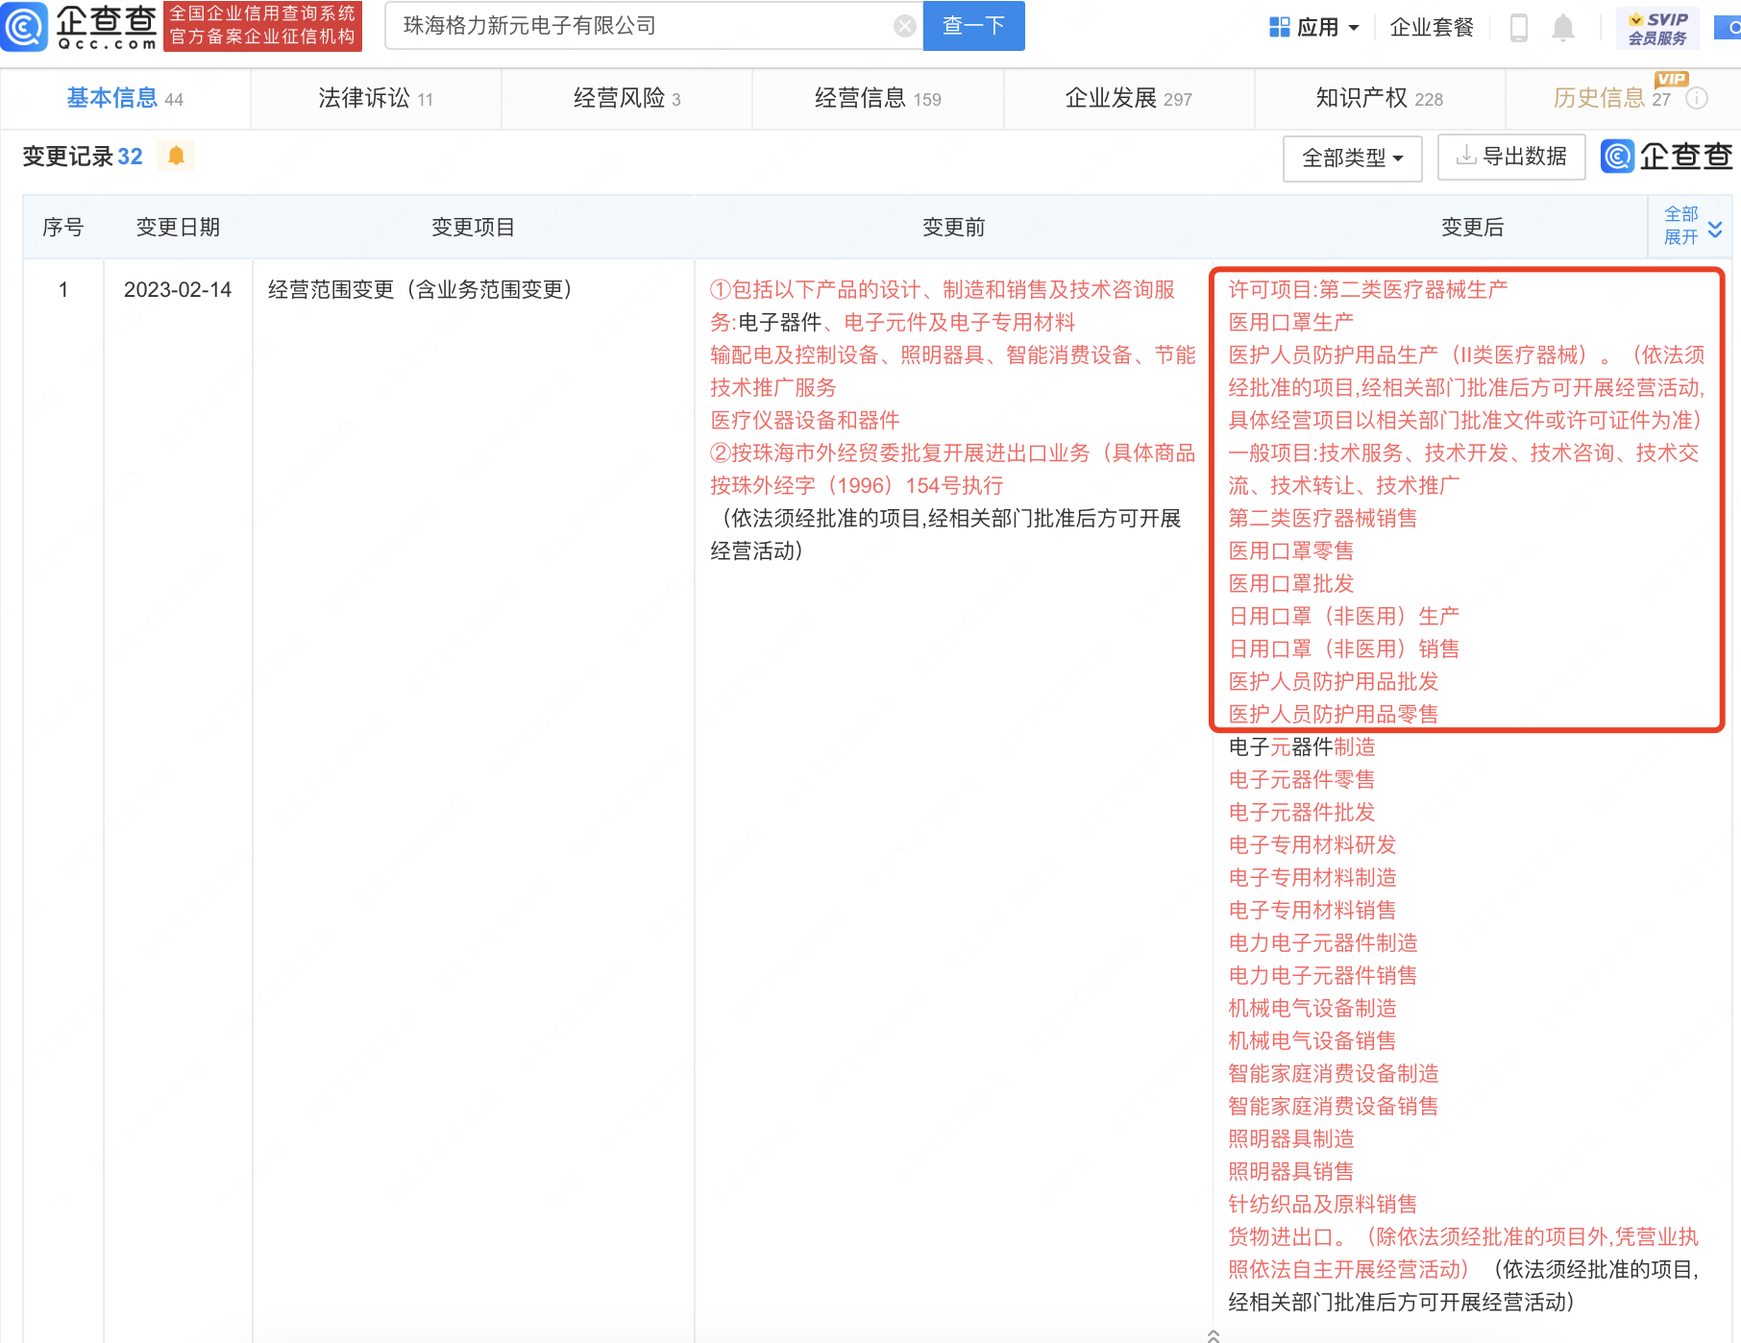This screenshot has height=1343, width=1741.
Task: Click 日用口罩（非医用）销售 entry
Action: (1344, 649)
